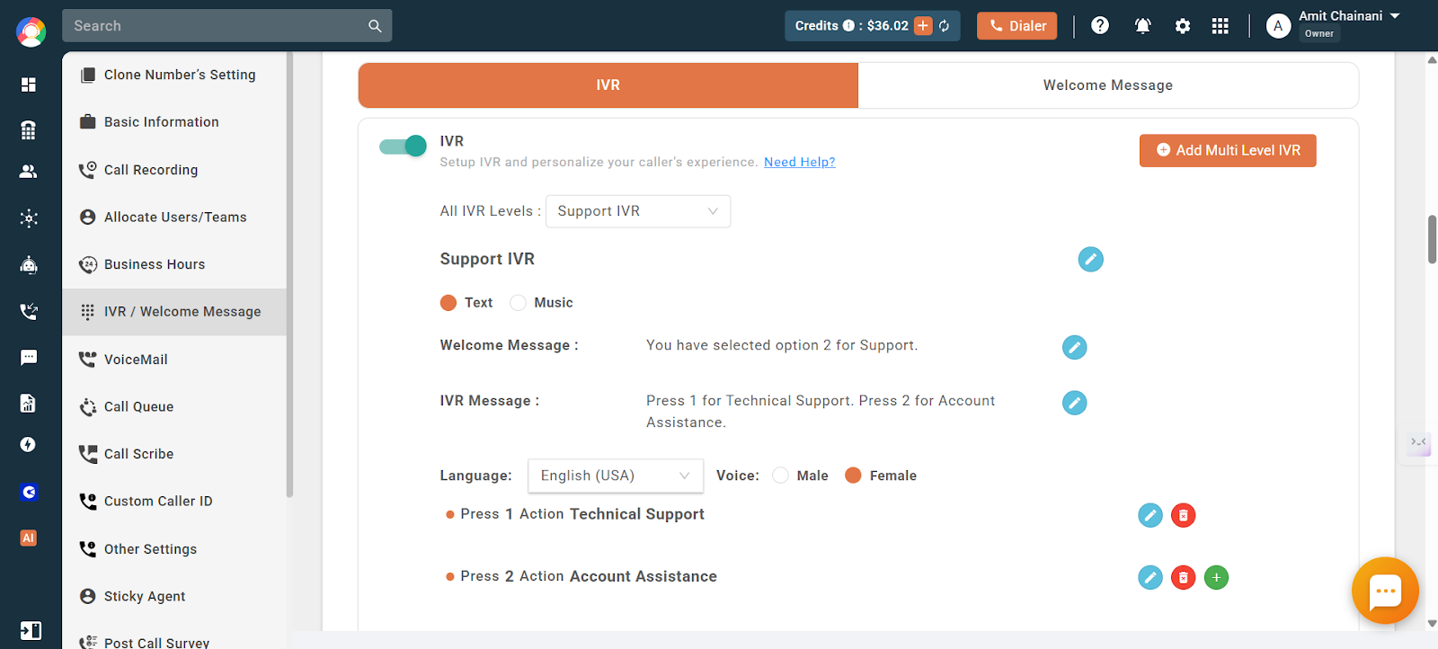Edit the IVR Message pencil icon

1074,403
